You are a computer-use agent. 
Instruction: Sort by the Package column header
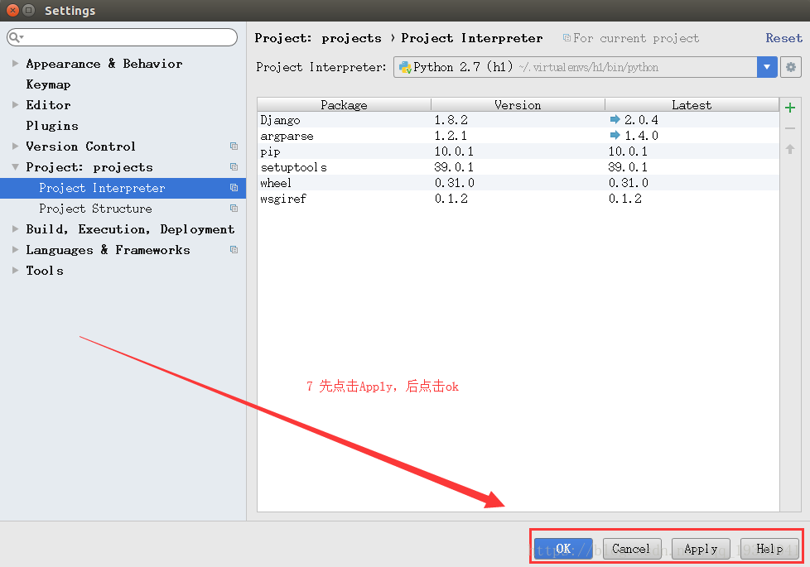tap(344, 105)
